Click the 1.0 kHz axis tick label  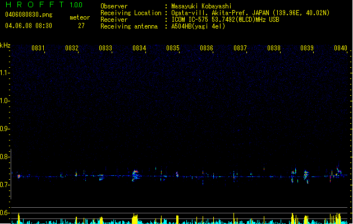click(5, 101)
